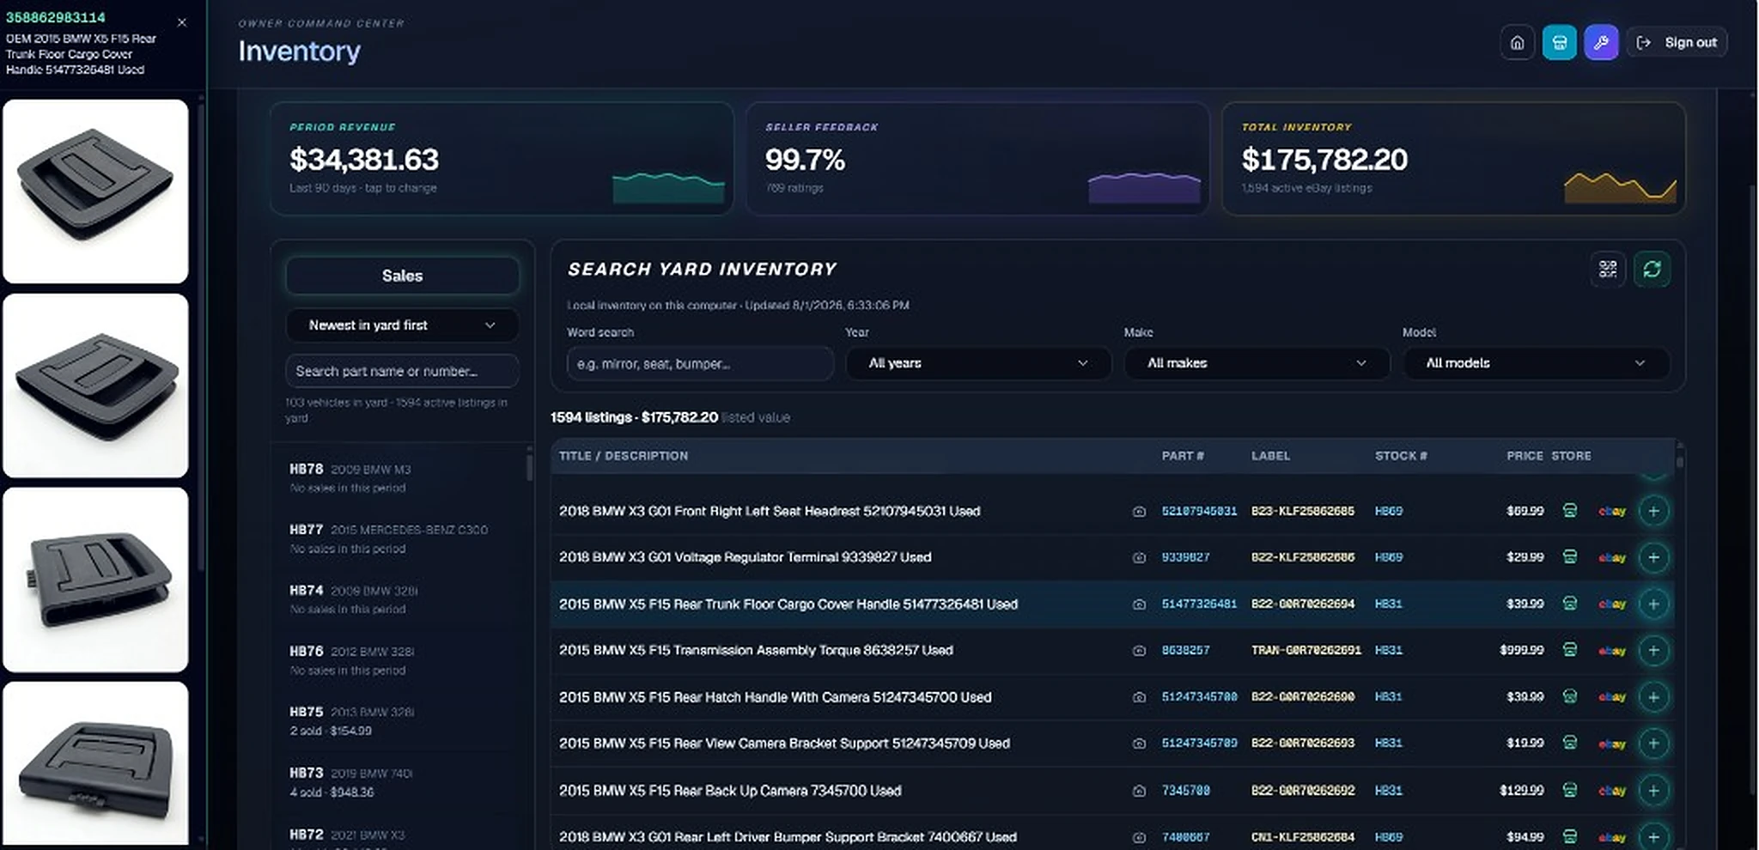Open photos for Rear Hatch Handle listing
Screen dimensions: 1759x850
[1139, 697]
